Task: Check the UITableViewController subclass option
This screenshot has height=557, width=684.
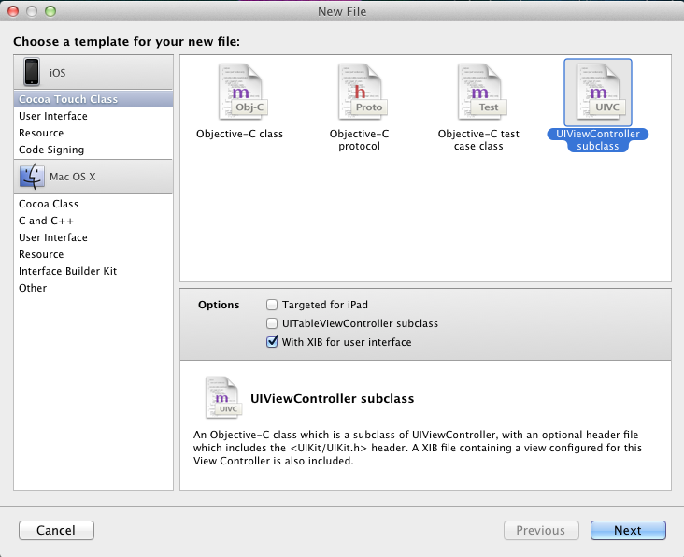Action: coord(272,323)
